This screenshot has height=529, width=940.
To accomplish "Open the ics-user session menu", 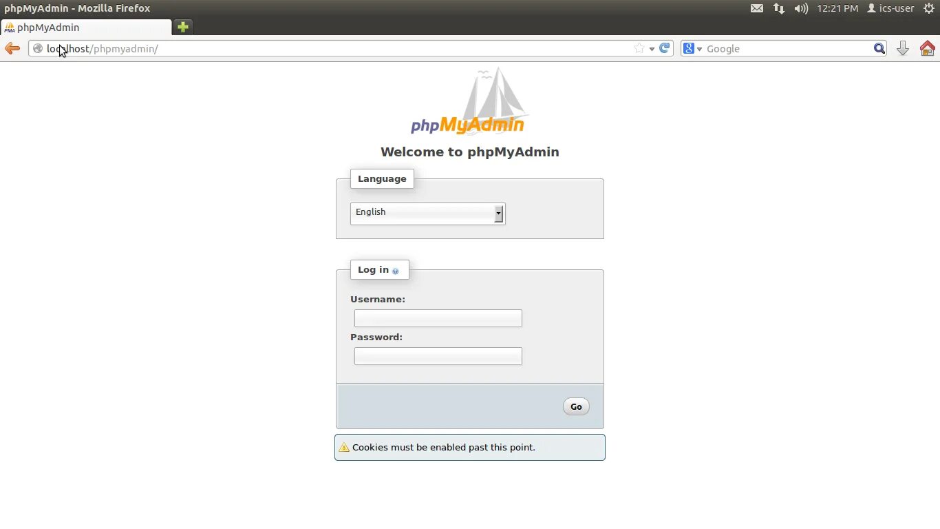I will coord(890,8).
